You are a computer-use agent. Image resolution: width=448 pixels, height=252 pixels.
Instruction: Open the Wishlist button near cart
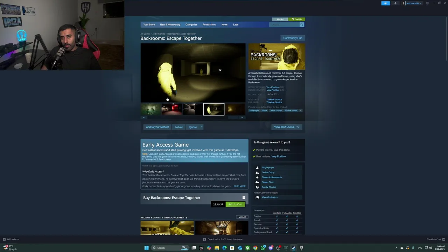[x=280, y=19]
